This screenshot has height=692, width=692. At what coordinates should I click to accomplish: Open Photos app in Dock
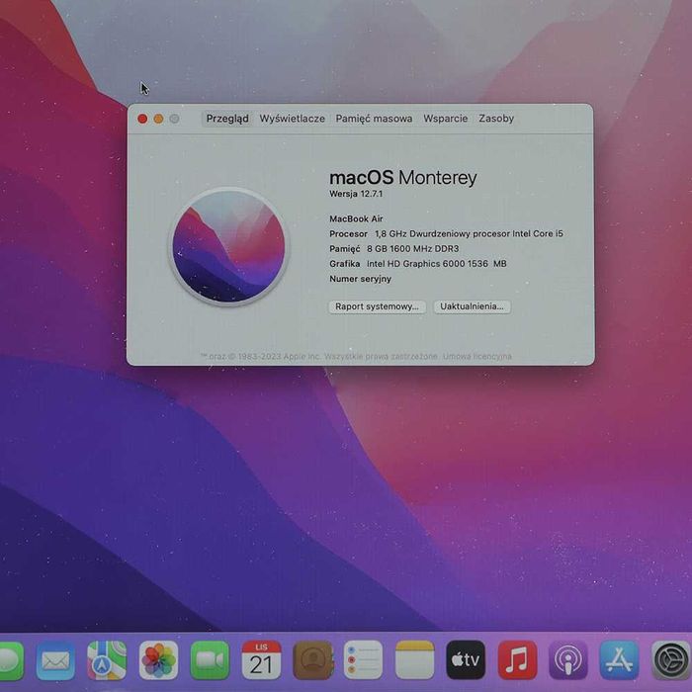158,660
